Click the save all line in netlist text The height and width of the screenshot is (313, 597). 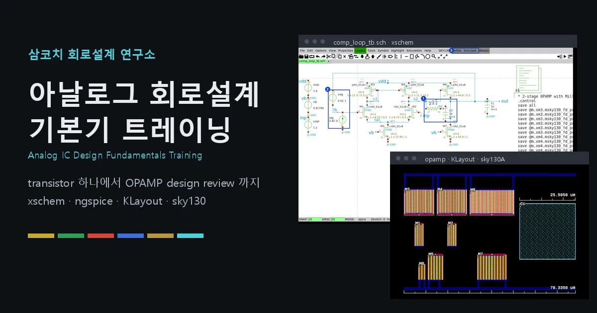click(x=526, y=105)
